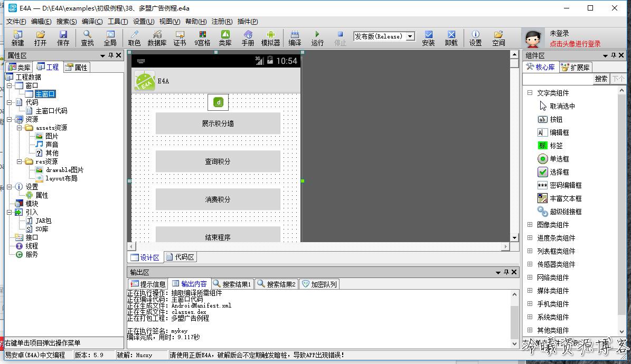Open the 数据库 database tool
Viewport: 631px width, 364px height.
tap(157, 38)
